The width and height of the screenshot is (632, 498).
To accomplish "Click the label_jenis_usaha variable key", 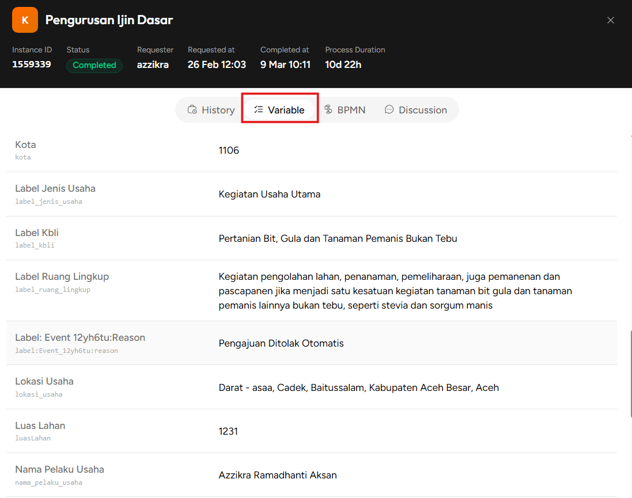I will (48, 202).
